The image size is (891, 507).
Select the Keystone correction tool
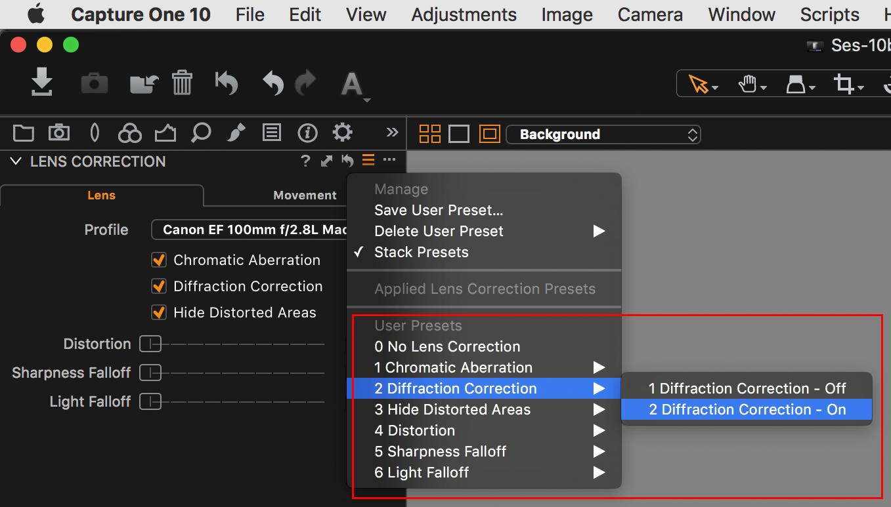(x=800, y=85)
